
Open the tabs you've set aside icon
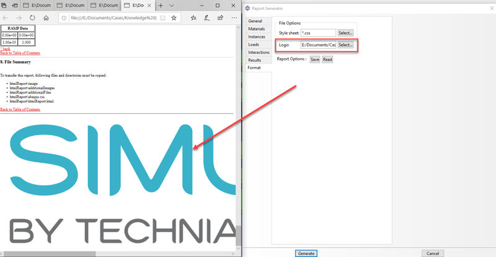point(4,6)
